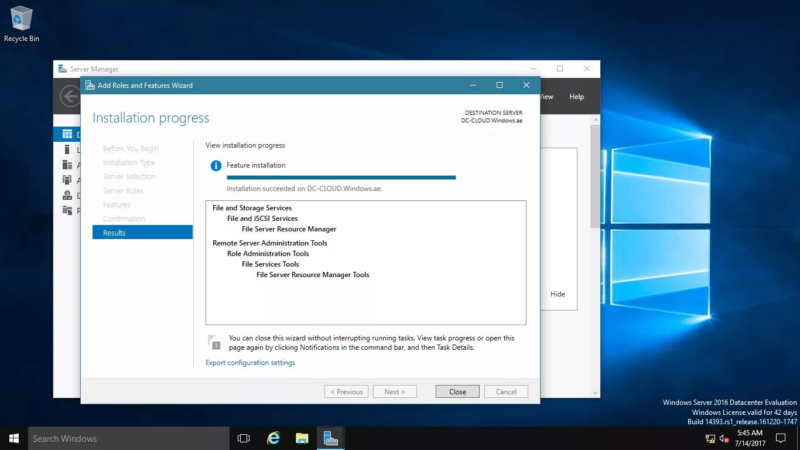Viewport: 800px width, 450px height.
Task: Click the feature installation progress bar
Action: pos(341,177)
